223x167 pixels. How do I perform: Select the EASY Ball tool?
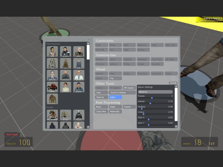[101, 50]
